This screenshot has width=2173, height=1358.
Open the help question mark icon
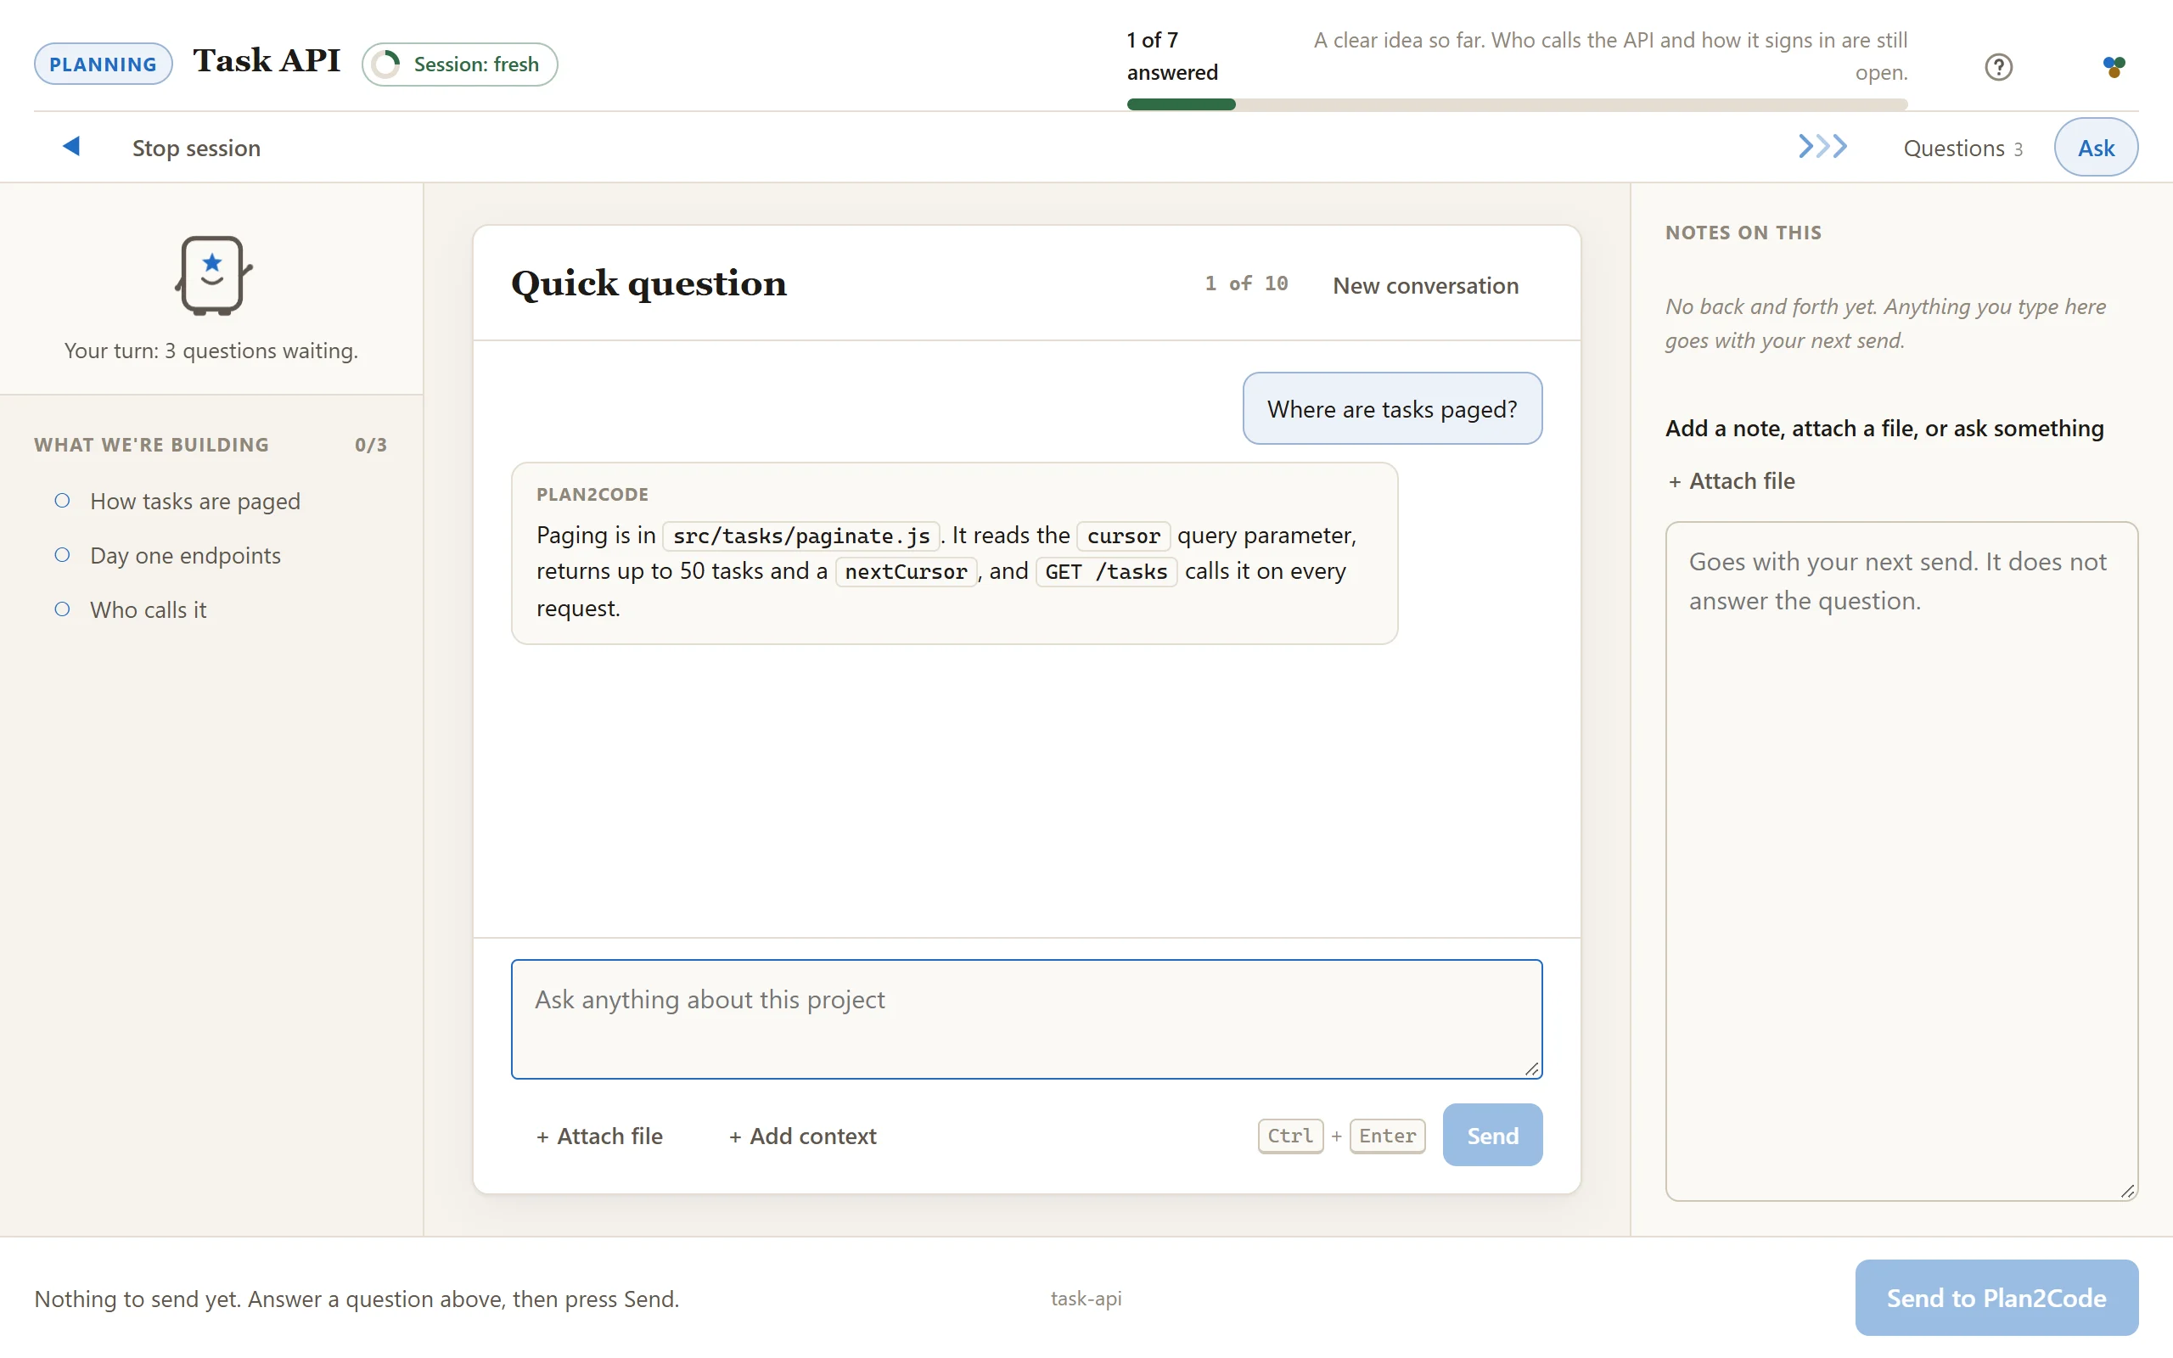coord(1998,66)
